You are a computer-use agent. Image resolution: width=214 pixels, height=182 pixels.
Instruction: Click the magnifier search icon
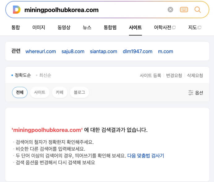pos(198,10)
